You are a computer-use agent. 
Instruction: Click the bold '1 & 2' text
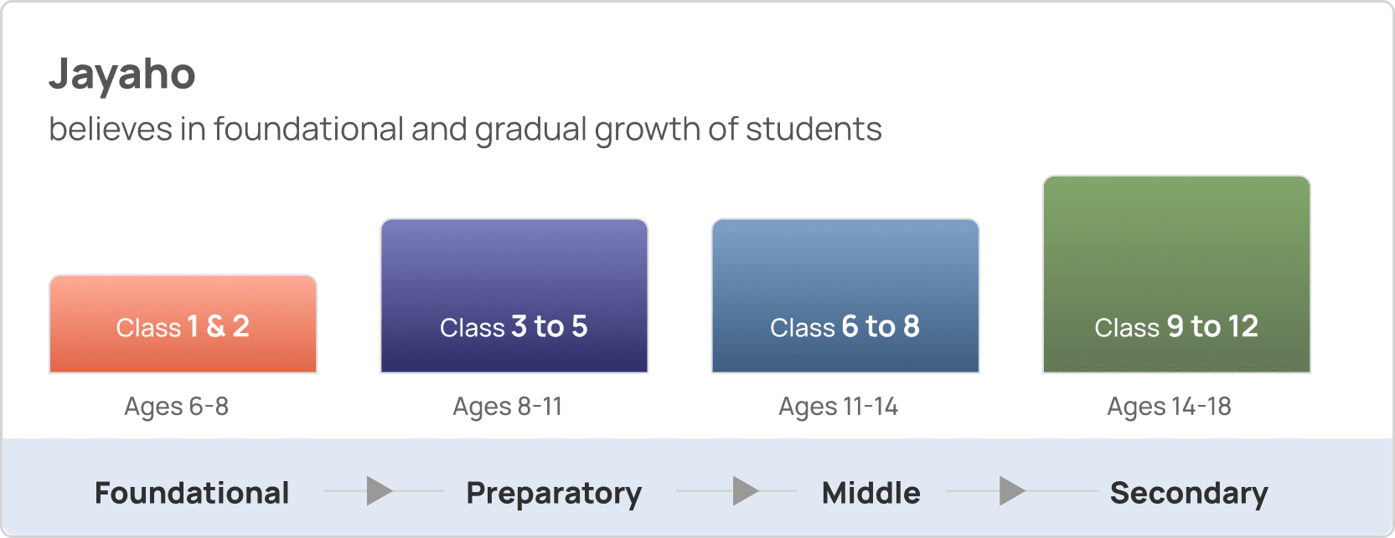pyautogui.click(x=218, y=326)
